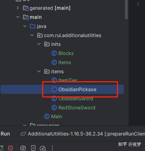
Task: Collapse the inits package
Action: [39, 44]
